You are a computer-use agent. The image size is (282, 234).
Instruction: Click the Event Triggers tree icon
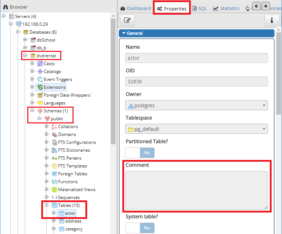pyautogui.click(x=40, y=79)
